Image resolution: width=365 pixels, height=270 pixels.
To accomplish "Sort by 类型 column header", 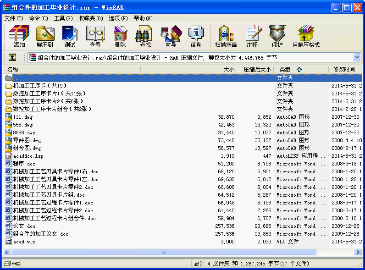I will (x=301, y=69).
